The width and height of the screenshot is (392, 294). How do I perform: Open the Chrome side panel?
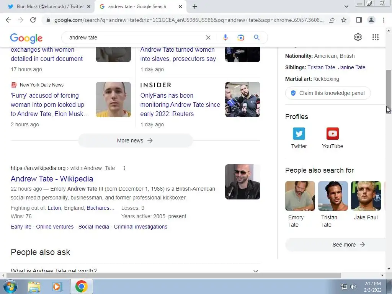point(359,20)
